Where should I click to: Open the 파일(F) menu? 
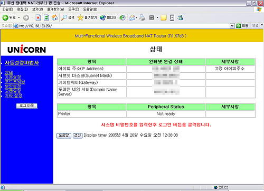point(8,9)
